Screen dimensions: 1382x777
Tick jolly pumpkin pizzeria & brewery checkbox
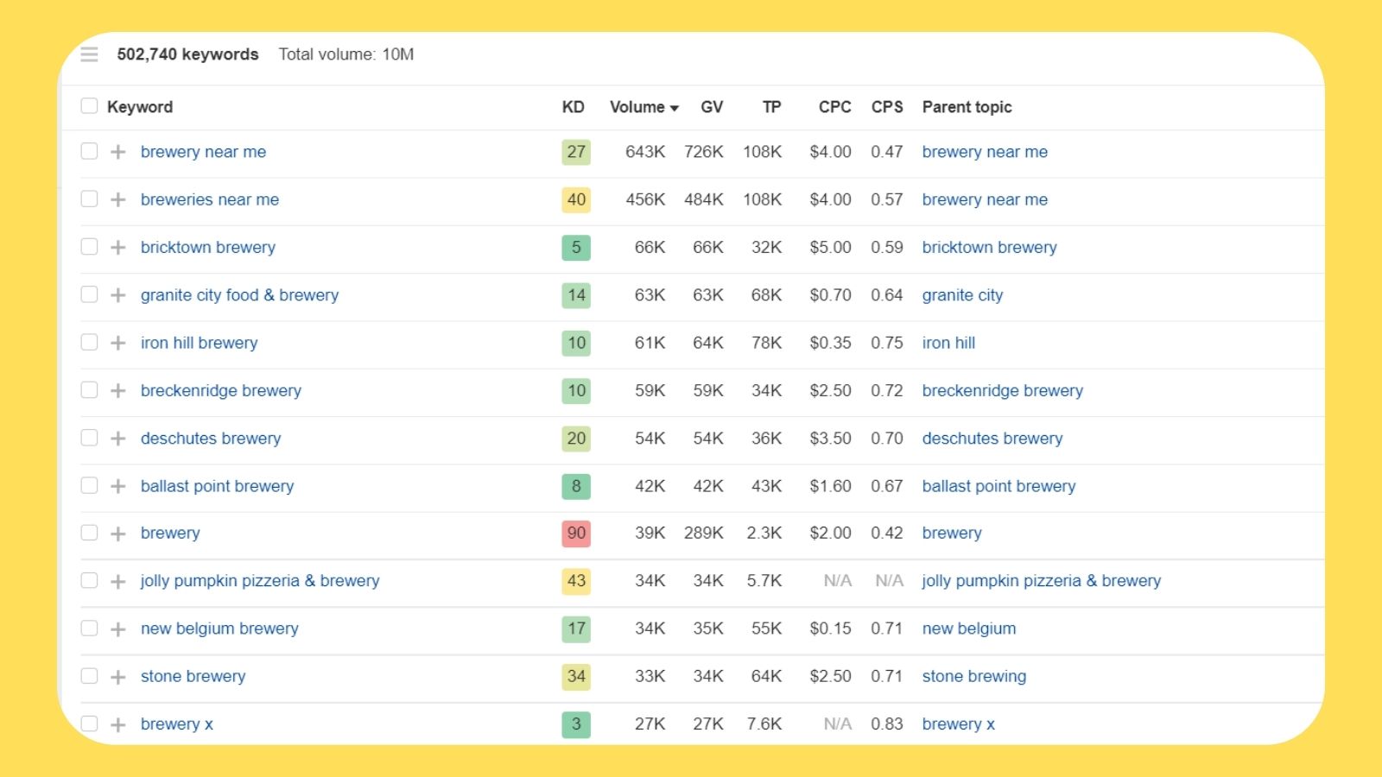(89, 580)
